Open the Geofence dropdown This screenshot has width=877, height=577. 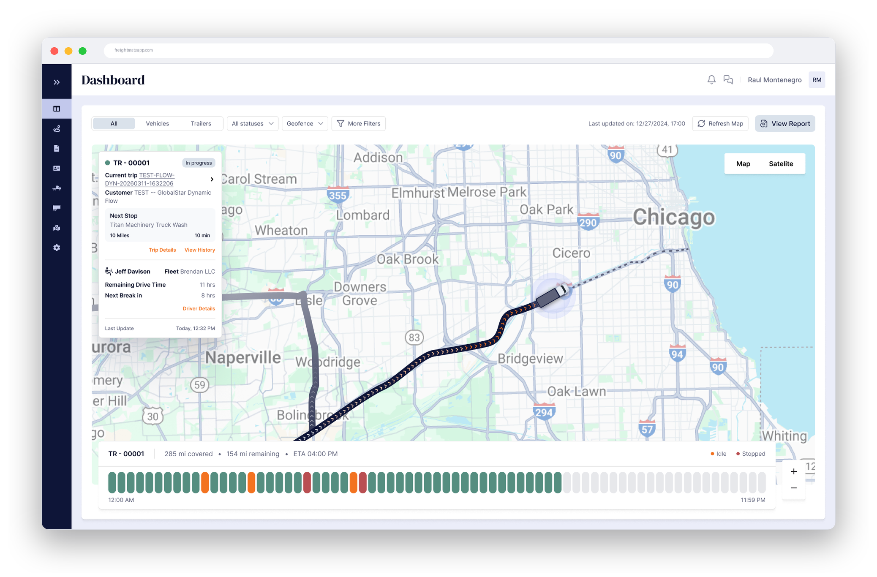tap(305, 123)
